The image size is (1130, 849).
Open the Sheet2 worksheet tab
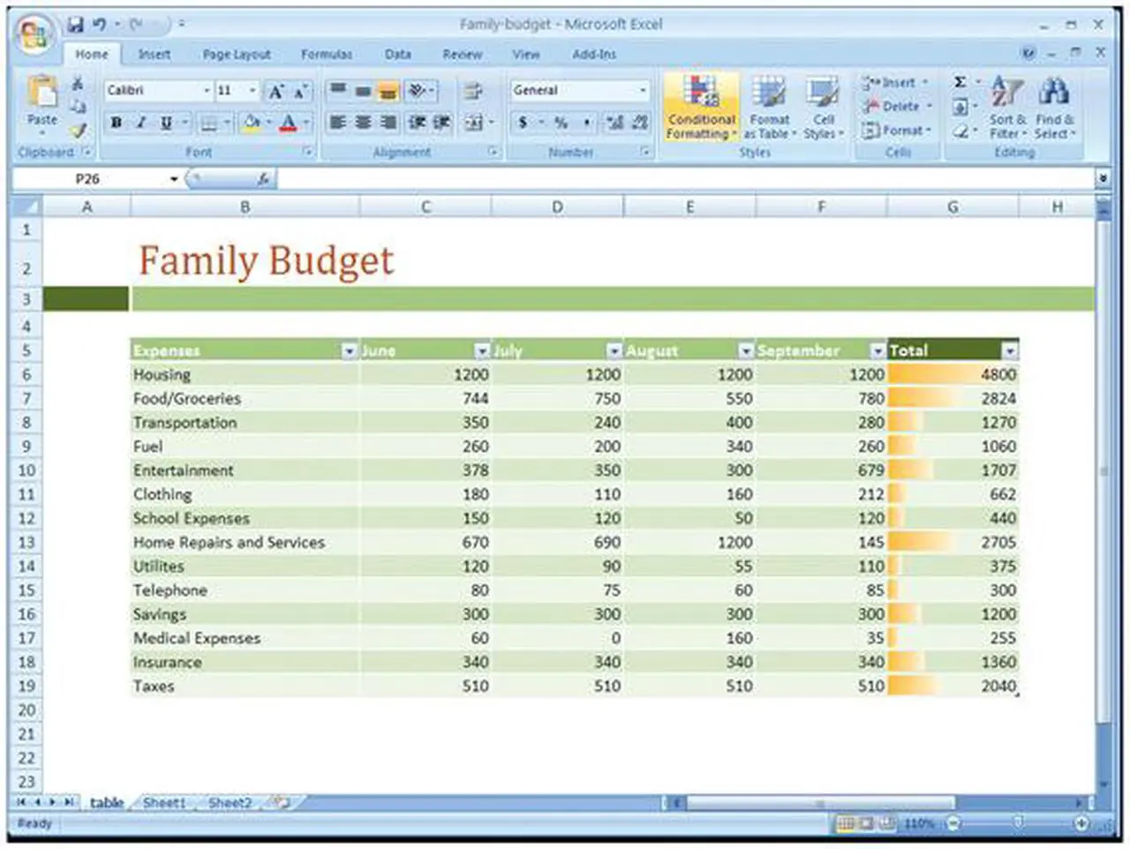pyautogui.click(x=229, y=803)
